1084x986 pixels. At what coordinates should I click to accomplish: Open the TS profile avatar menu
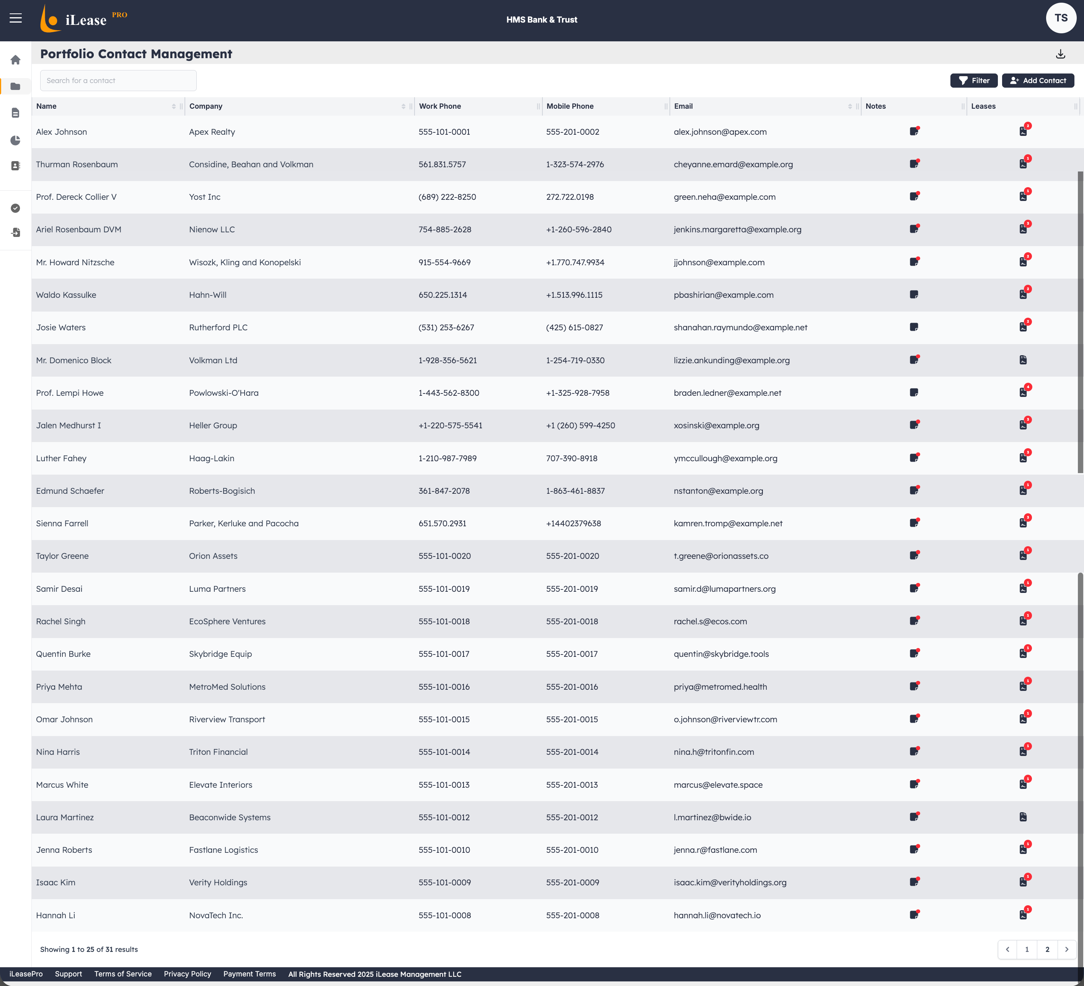1061,18
